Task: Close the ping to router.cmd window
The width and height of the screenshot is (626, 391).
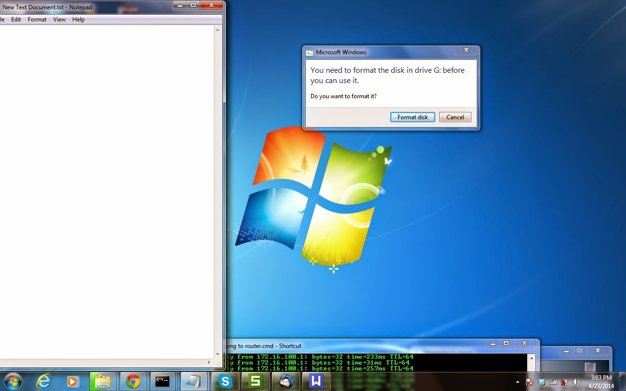Action: click(524, 344)
